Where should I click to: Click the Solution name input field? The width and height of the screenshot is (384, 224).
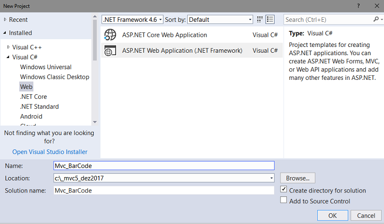(164, 191)
